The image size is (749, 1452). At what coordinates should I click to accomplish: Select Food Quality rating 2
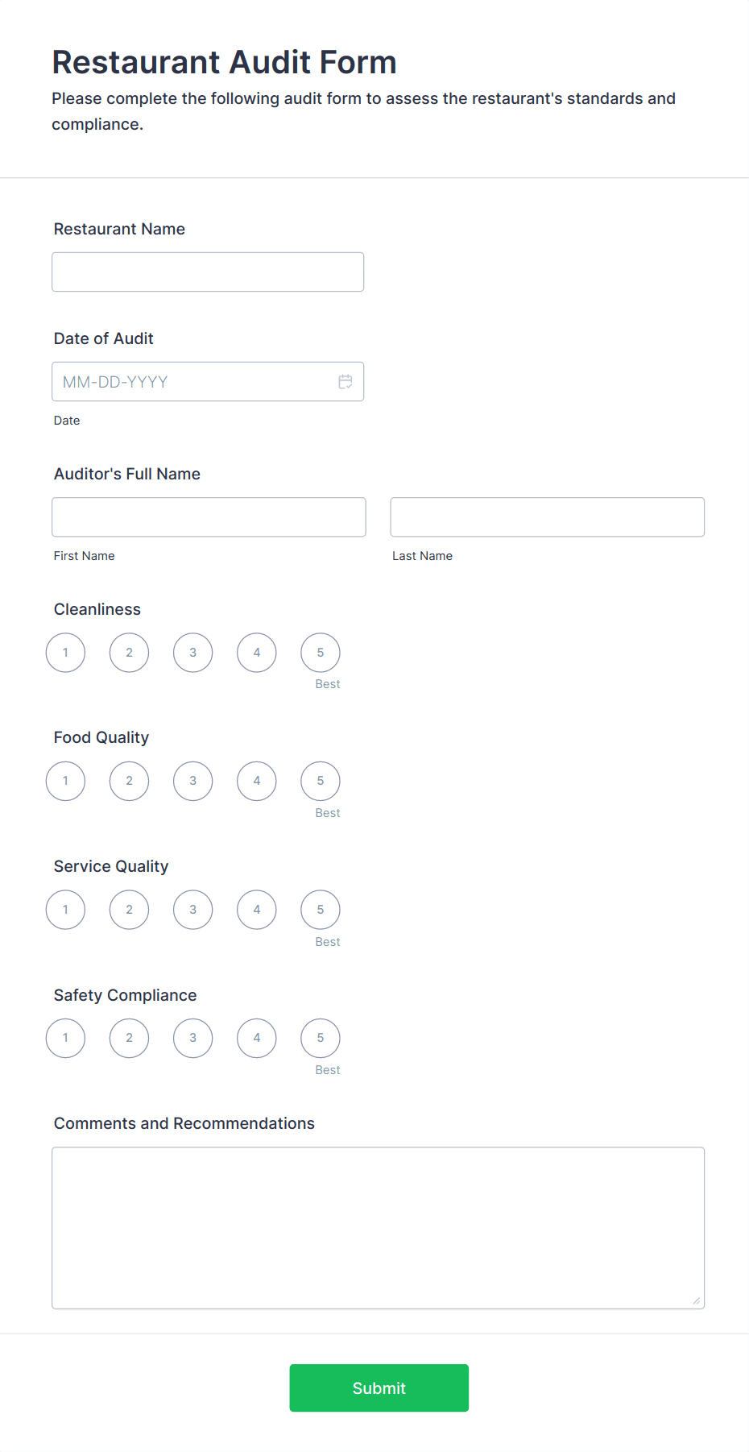pos(130,781)
